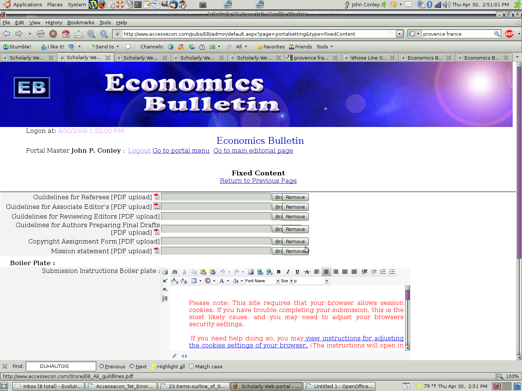Apply Superscript formatting in editor
The image size is (522, 391).
tap(165, 281)
